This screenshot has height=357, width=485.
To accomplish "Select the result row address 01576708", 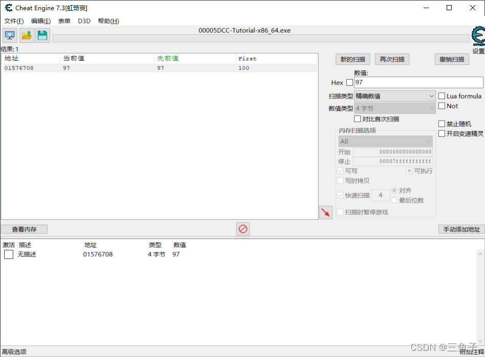I will 19,68.
